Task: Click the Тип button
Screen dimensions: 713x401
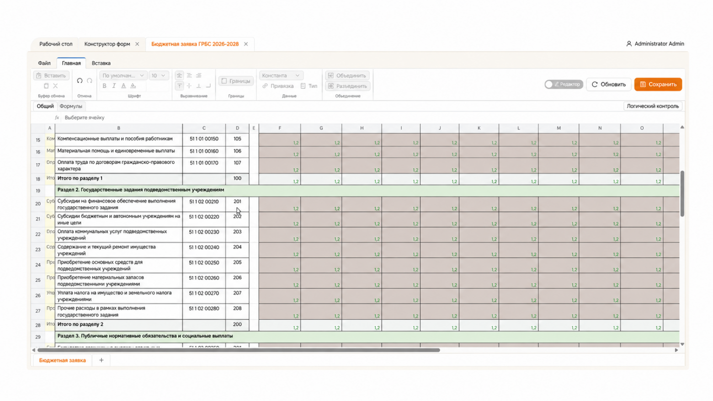Action: 309,86
